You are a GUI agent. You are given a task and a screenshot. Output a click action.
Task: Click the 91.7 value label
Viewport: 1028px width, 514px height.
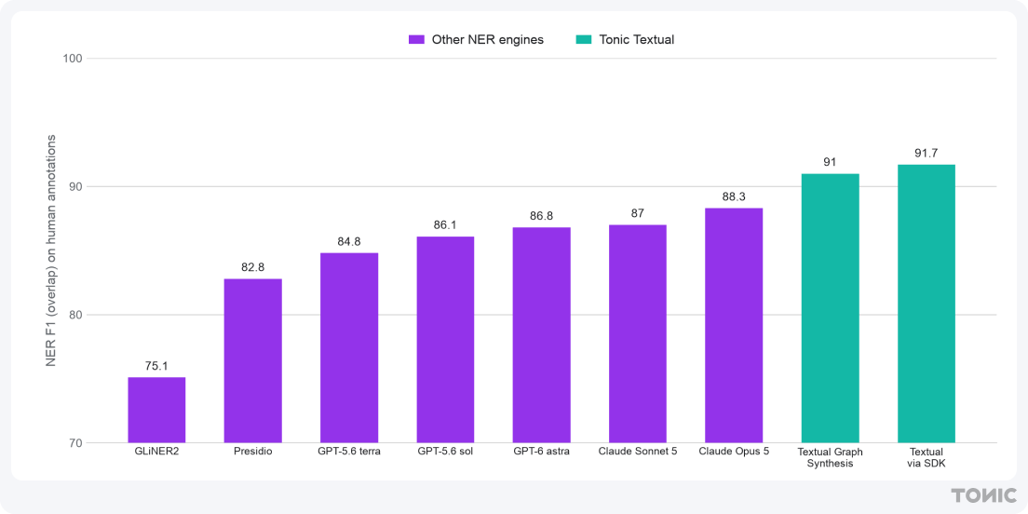click(x=927, y=153)
